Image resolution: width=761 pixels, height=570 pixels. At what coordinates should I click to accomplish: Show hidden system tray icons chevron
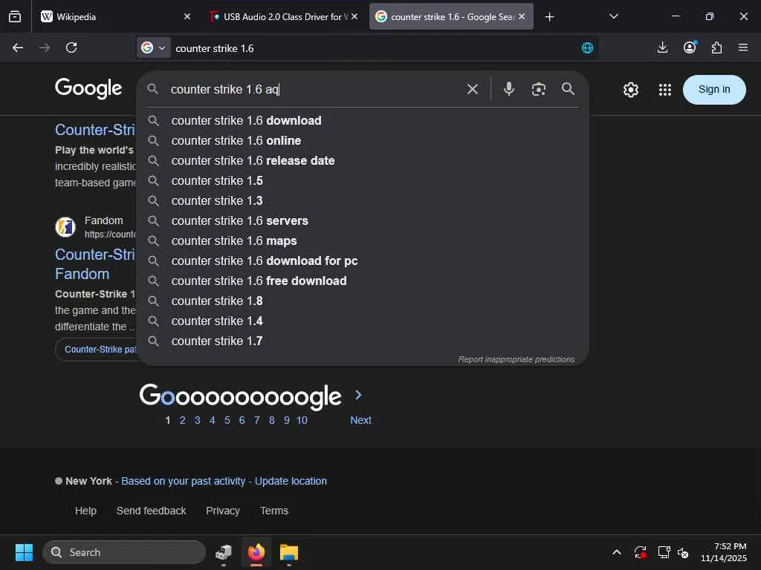(x=616, y=552)
